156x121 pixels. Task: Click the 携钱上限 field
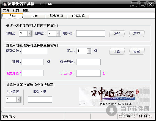(40, 99)
